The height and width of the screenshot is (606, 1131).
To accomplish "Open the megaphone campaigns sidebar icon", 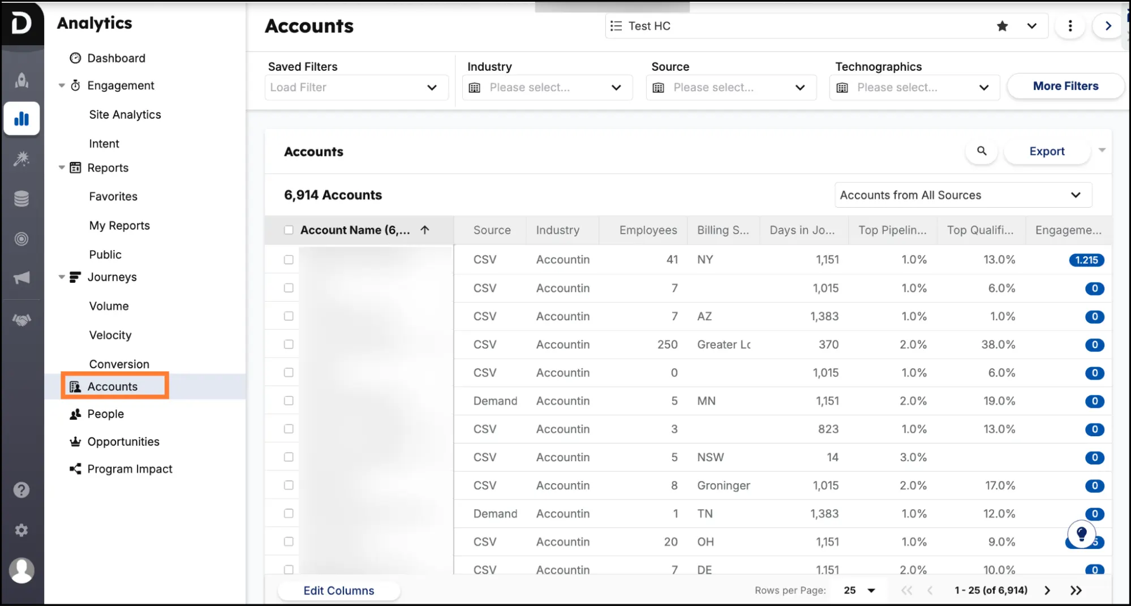I will coord(21,278).
